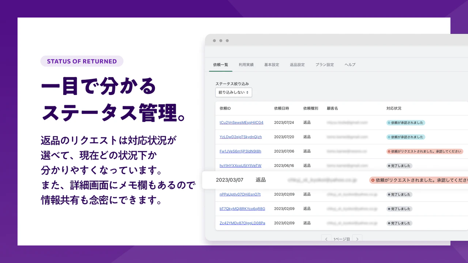Click 依頼が承認されました badge in the tCu2VnSewsMEsgHiICG4 row

pos(406,123)
